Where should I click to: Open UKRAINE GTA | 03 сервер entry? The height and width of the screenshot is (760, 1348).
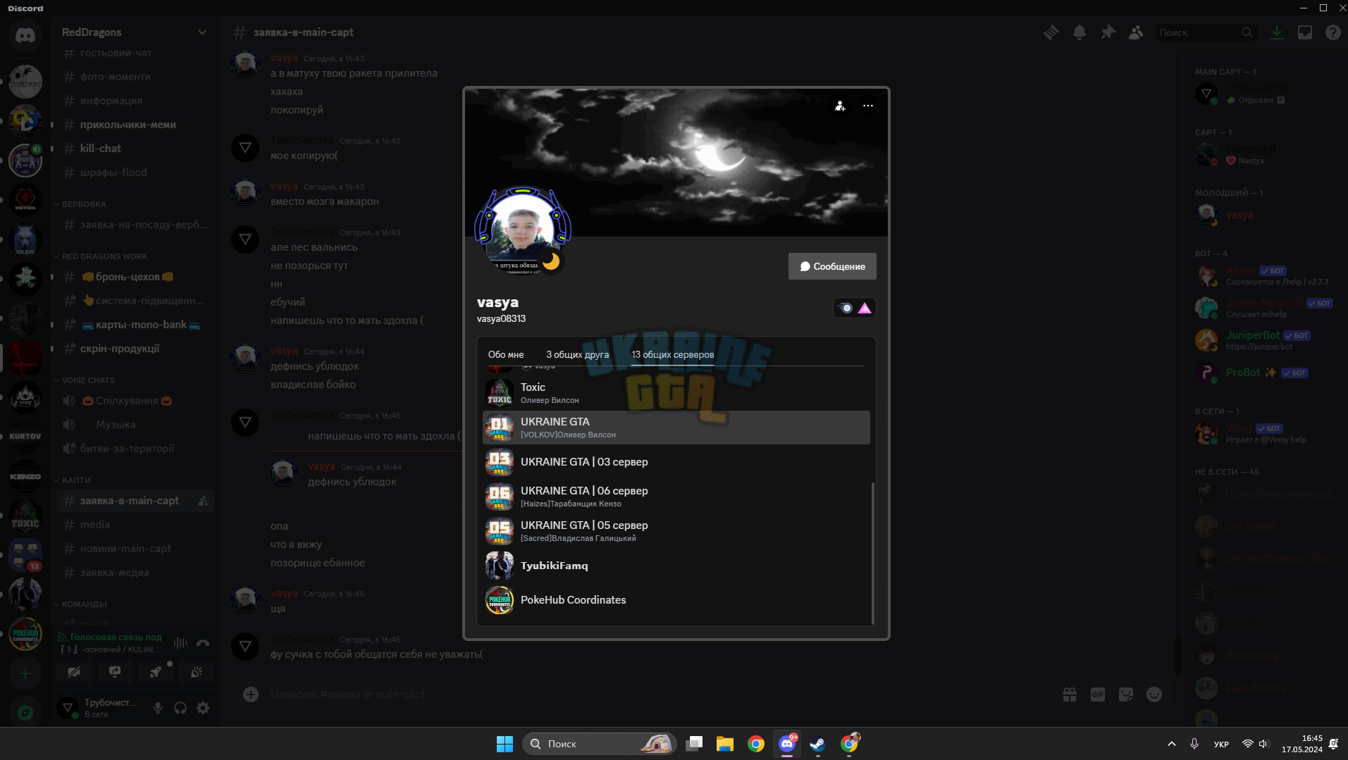676,462
